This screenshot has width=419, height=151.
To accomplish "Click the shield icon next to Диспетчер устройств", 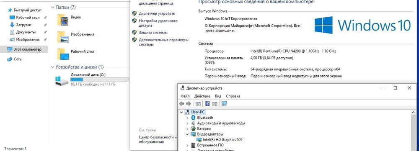I will tap(134, 13).
